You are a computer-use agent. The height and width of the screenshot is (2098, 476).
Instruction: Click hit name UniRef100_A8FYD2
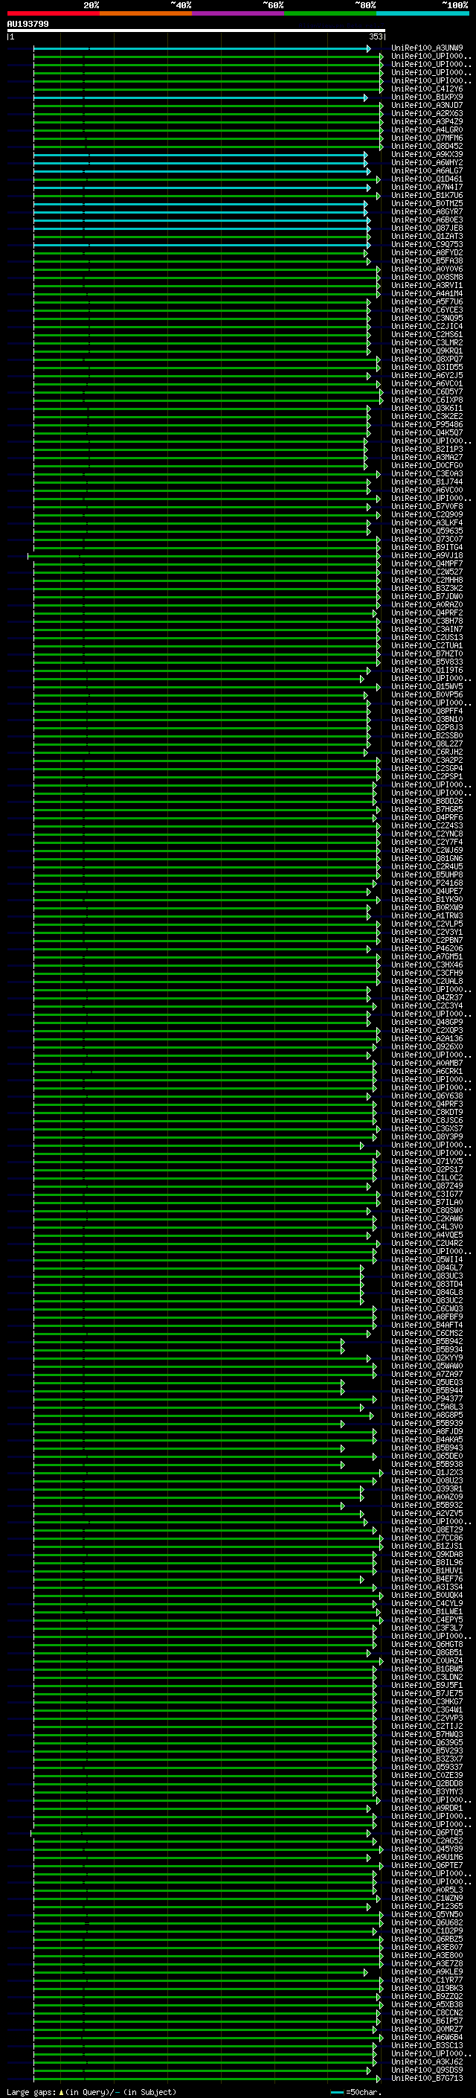[x=427, y=252]
